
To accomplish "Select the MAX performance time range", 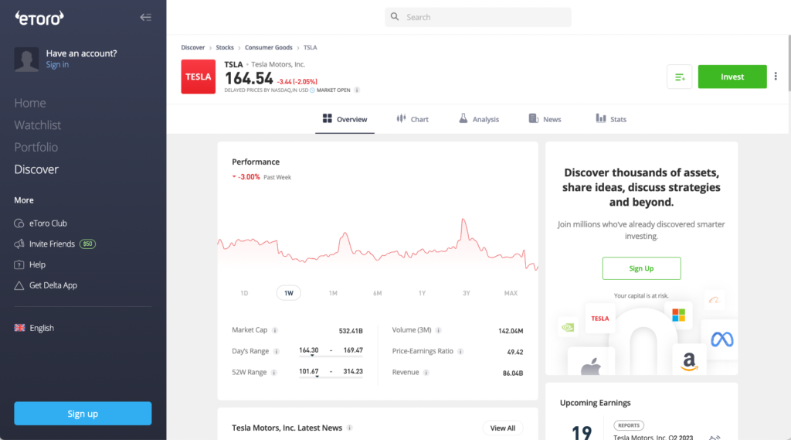I will (511, 293).
